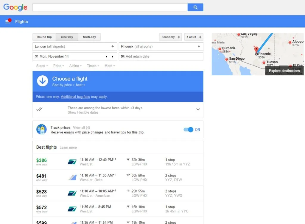
Task: Click the Explore destinations button on map
Action: click(284, 71)
